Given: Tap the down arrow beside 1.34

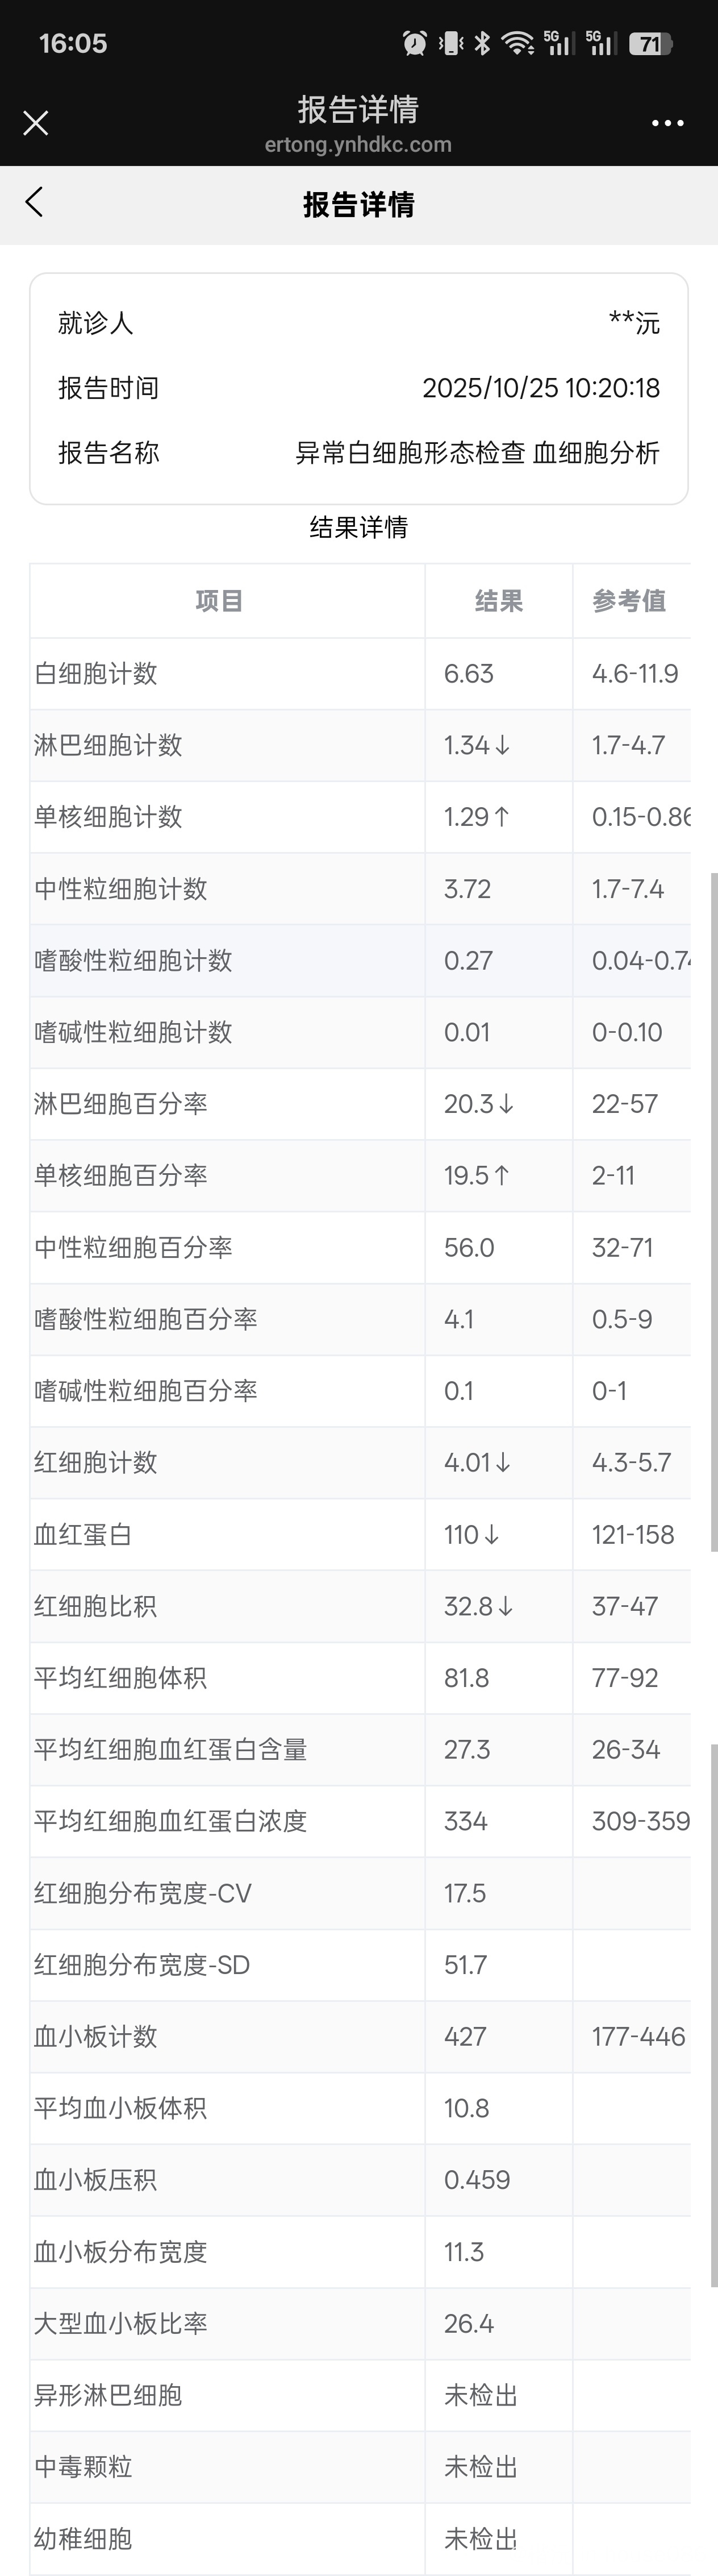Looking at the screenshot, I should (x=503, y=746).
